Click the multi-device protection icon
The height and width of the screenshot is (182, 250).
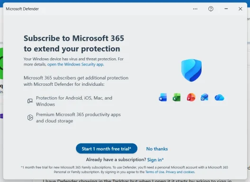[x=30, y=101]
